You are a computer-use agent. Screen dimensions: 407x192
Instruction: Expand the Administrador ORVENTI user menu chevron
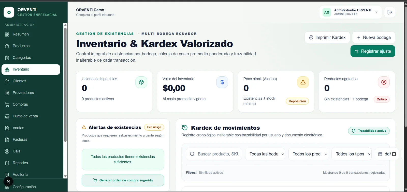(x=376, y=12)
